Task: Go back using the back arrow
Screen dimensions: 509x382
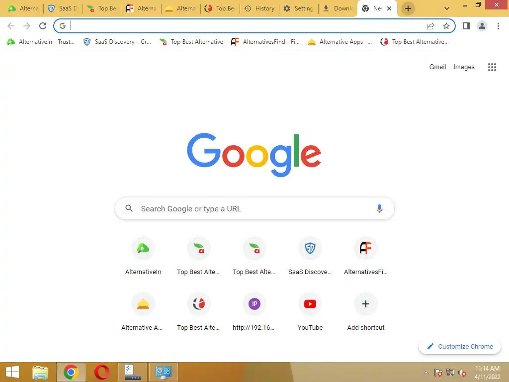Action: 11,26
